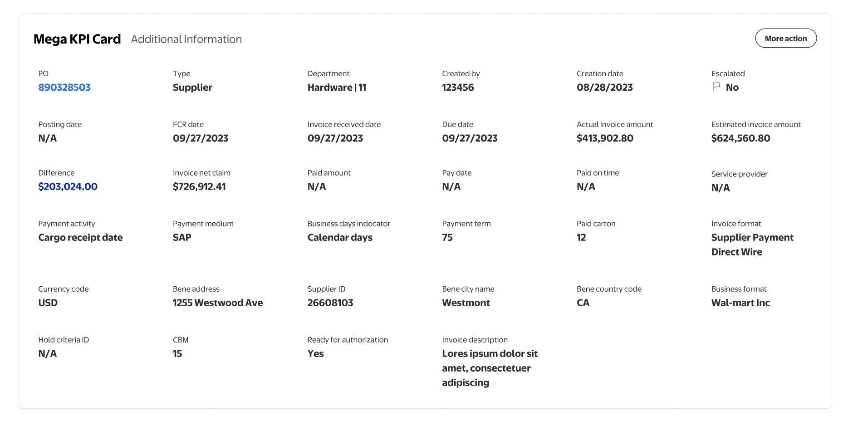The width and height of the screenshot is (853, 431).
Task: Click the Created by value 123456
Action: [x=457, y=88]
